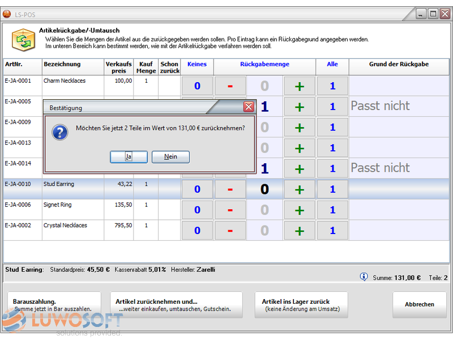Click Ja in the confirmation dialog
453x340 pixels.
pos(129,157)
